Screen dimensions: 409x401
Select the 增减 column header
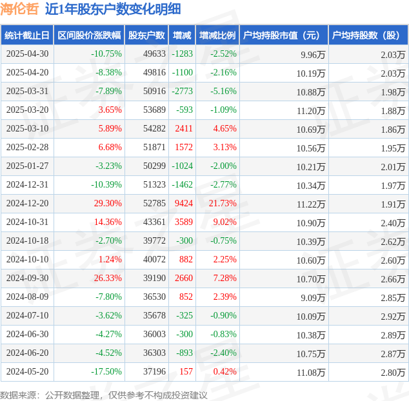[182, 35]
